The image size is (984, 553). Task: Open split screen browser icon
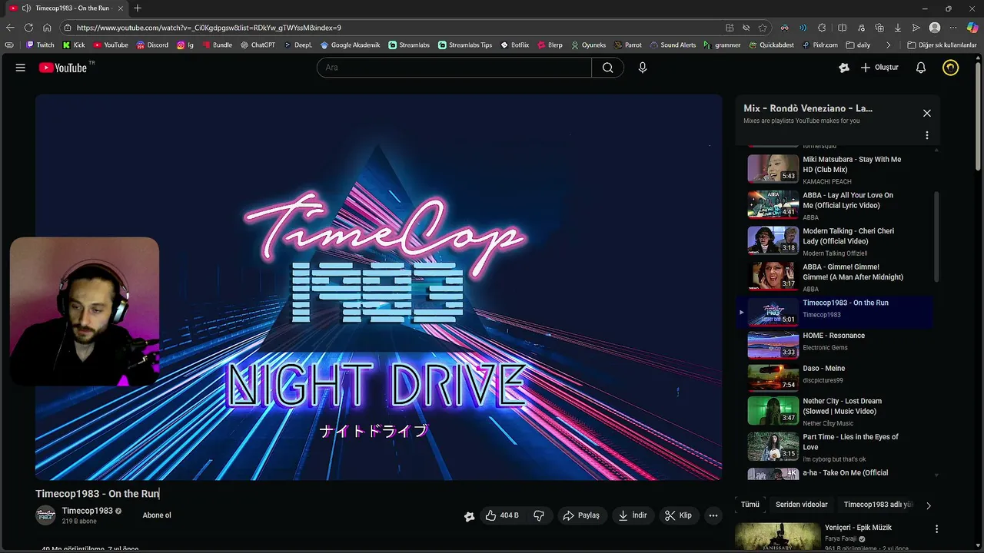point(842,27)
